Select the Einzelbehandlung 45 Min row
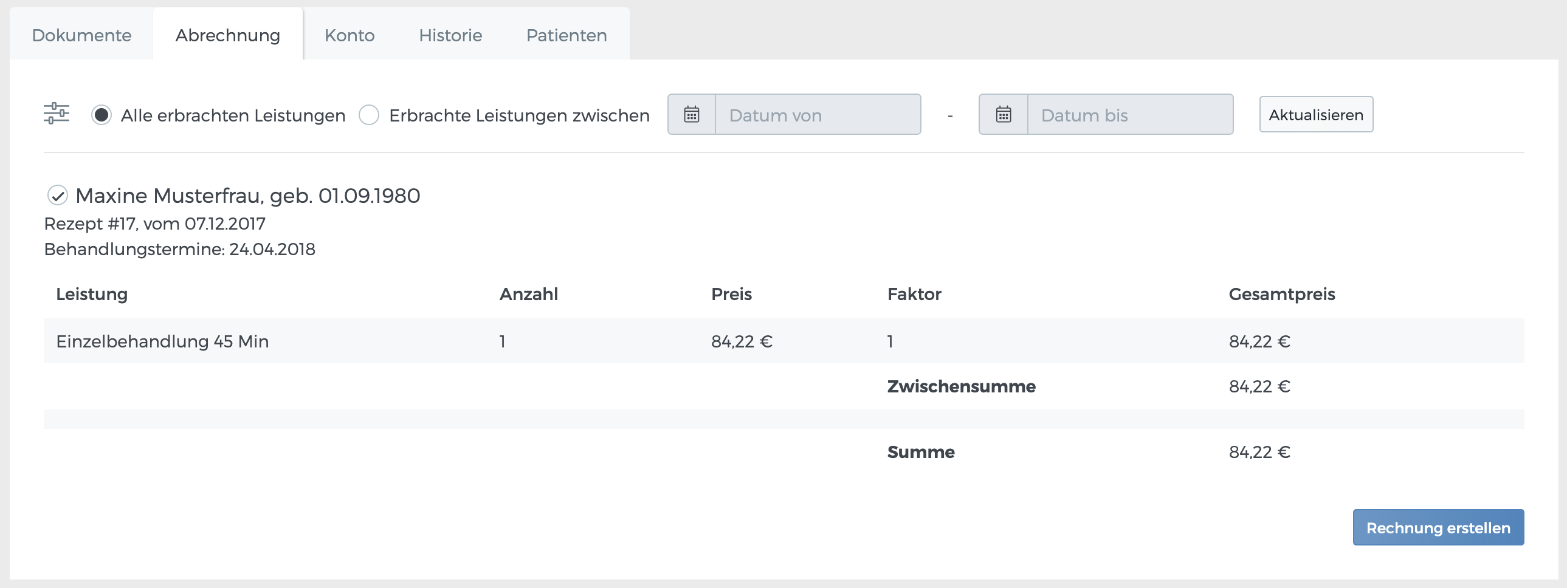 162,341
